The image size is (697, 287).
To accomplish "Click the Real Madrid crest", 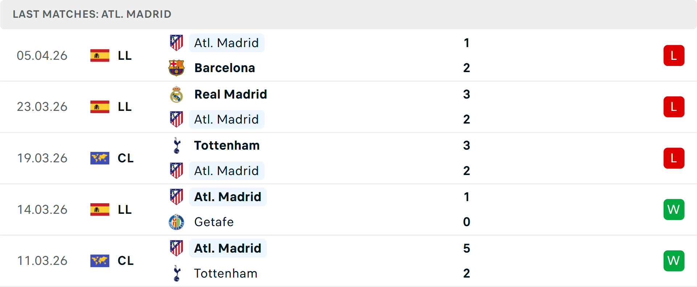I will pyautogui.click(x=177, y=94).
